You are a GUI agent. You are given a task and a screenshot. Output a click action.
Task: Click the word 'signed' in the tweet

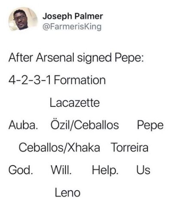click(x=94, y=58)
